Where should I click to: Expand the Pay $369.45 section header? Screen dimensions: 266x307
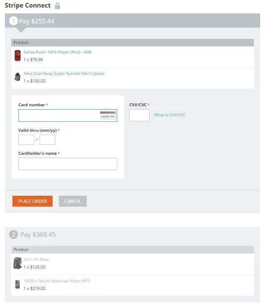[x=38, y=235]
